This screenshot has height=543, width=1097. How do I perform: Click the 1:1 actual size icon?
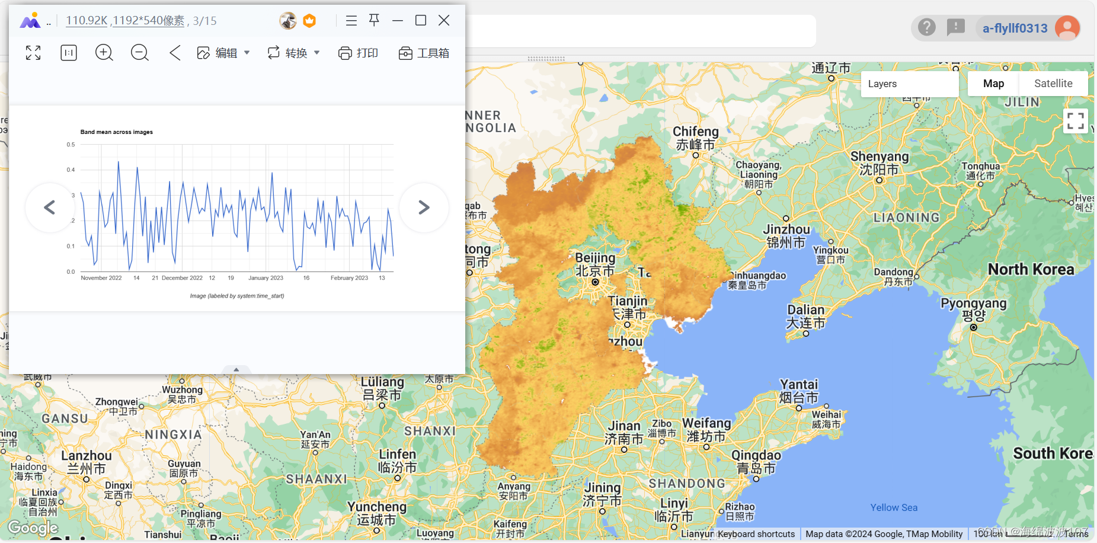pyautogui.click(x=69, y=53)
